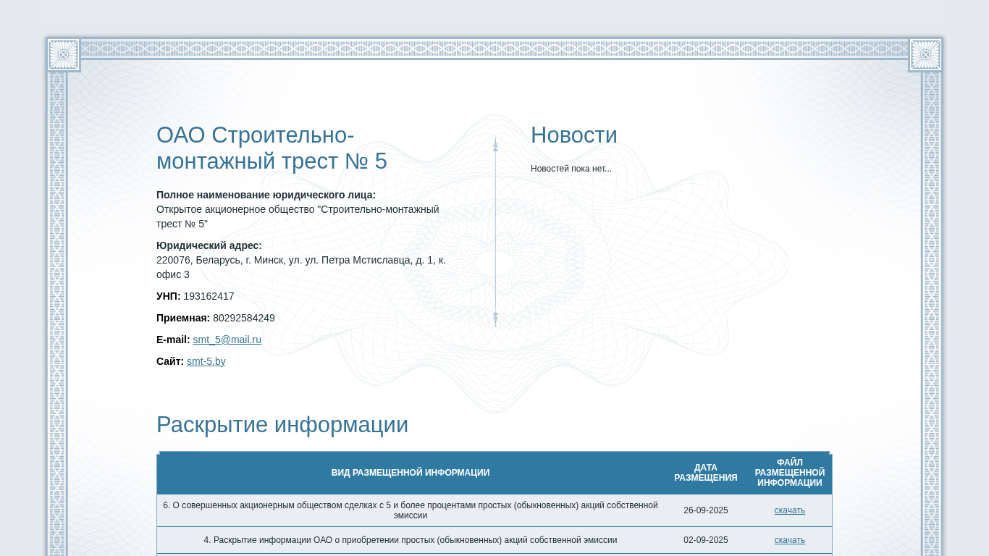Click the 'ФАЙЛ РАЗМЕЩЕННОЙ ИНФОРМАЦИИ' column header
This screenshot has width=989, height=556.
(790, 473)
